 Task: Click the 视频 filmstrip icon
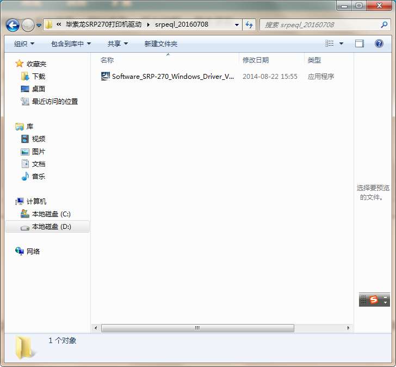tap(25, 139)
